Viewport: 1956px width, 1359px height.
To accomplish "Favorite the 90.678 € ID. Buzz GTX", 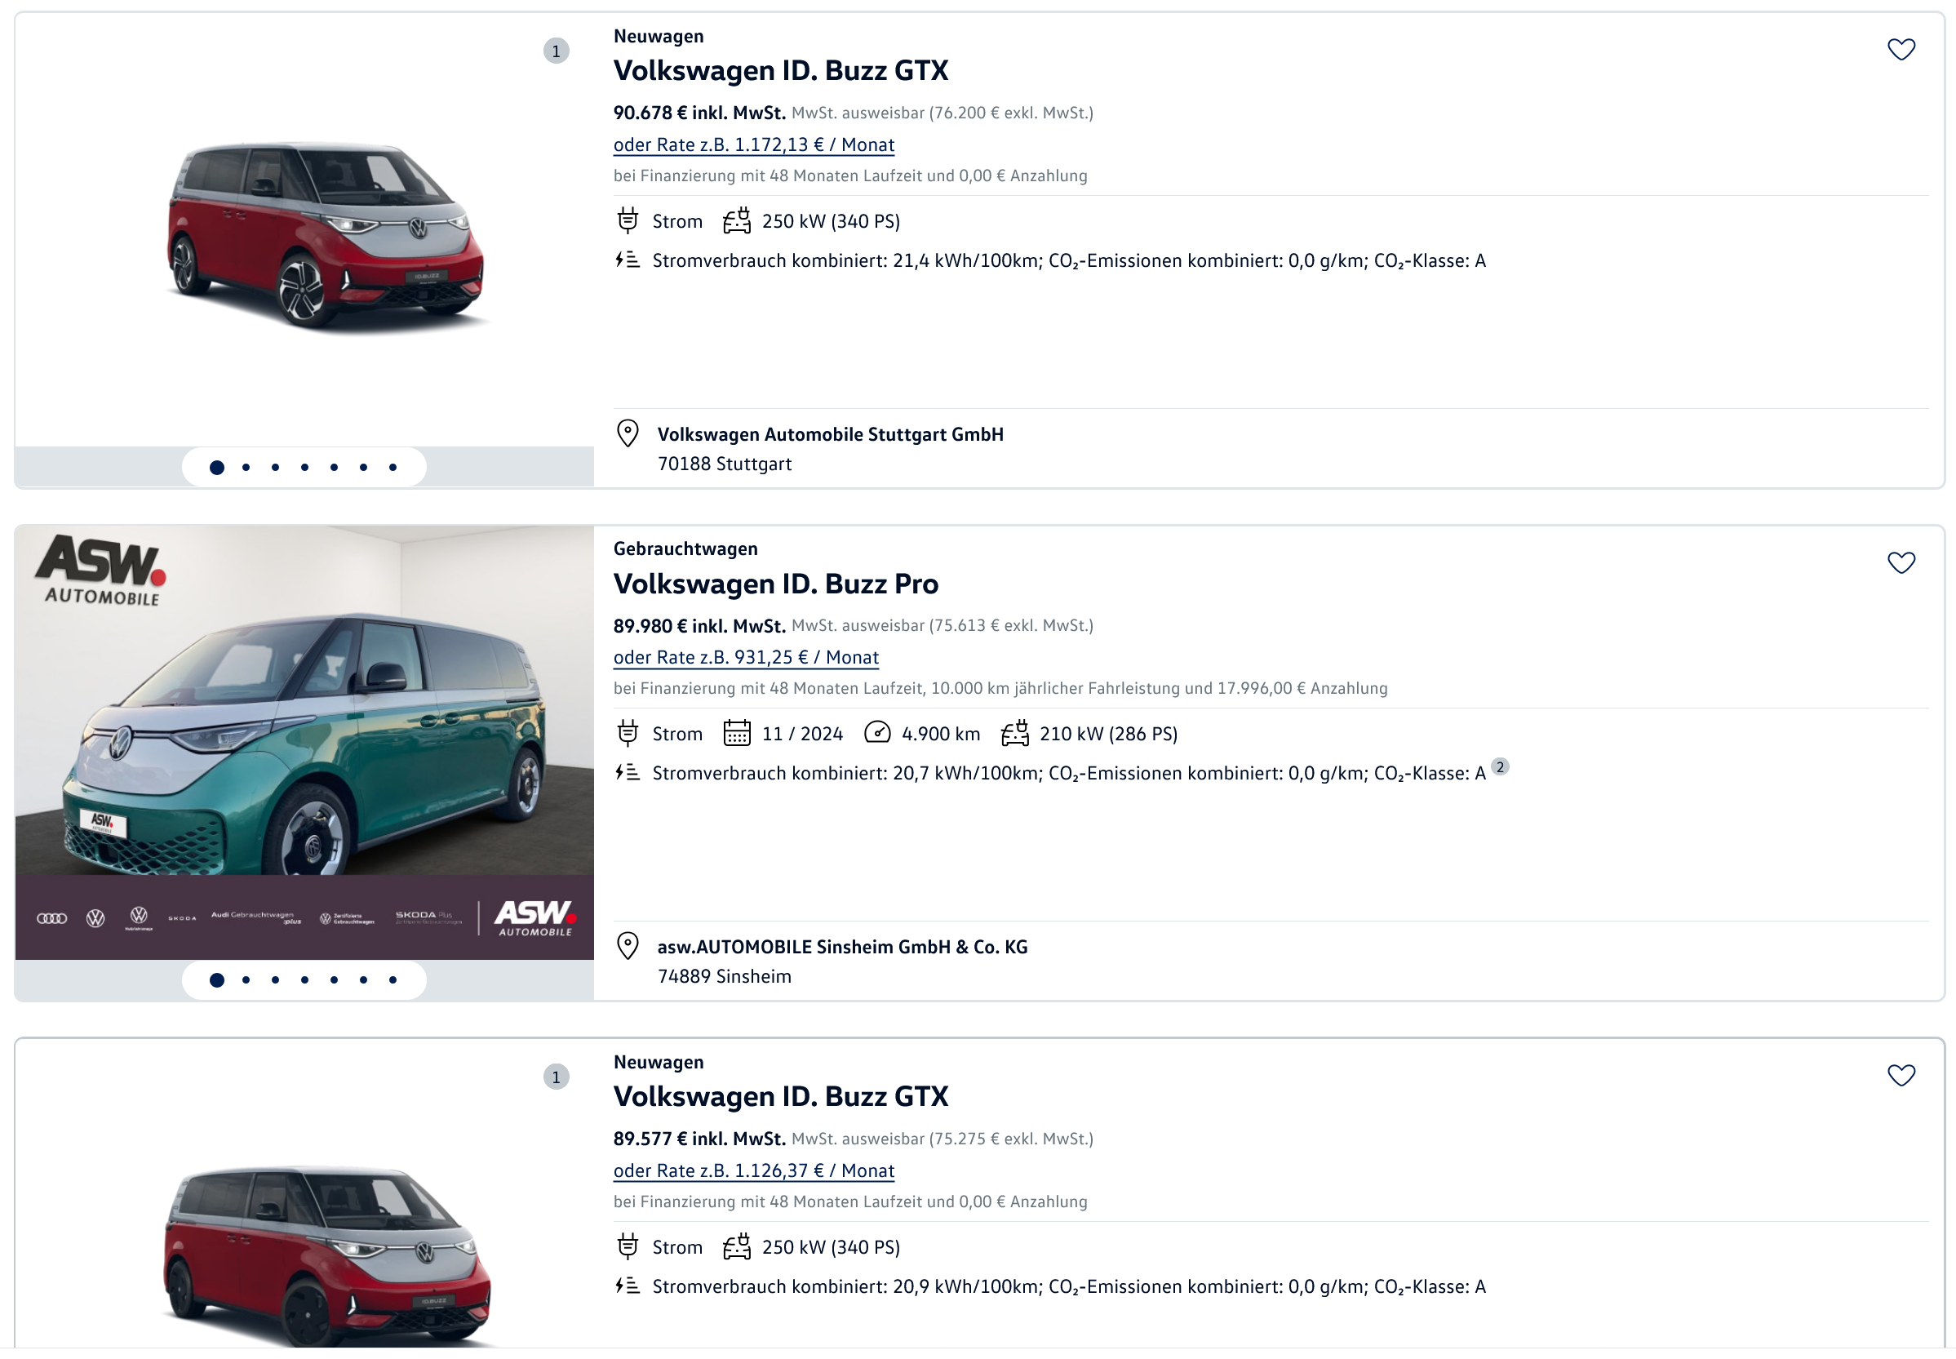I will point(1900,50).
